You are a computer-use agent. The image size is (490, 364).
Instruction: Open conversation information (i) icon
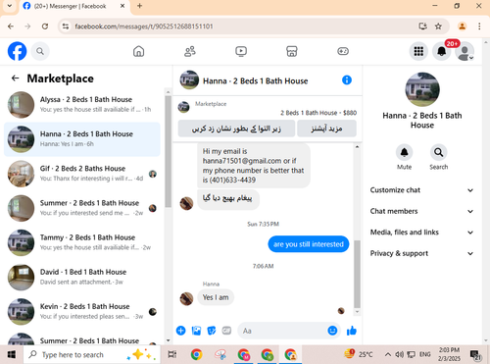click(347, 80)
